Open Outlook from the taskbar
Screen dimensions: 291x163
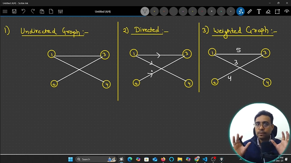[155, 159]
